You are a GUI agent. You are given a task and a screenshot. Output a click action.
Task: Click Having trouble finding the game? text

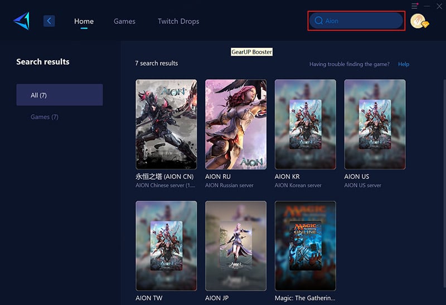(x=350, y=64)
